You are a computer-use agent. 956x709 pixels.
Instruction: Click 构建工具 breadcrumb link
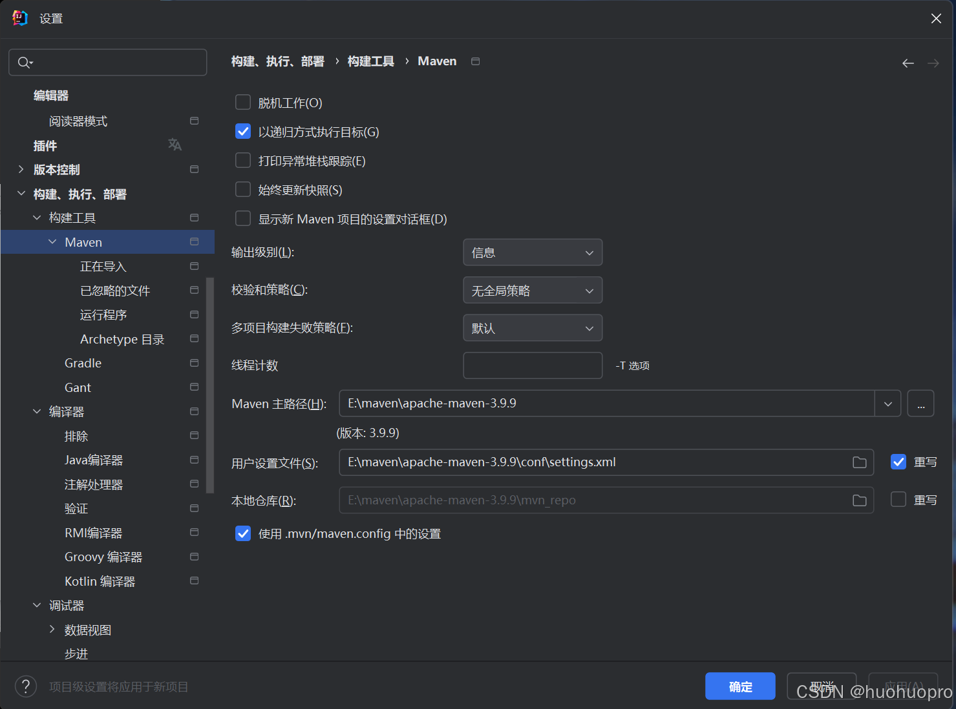click(371, 61)
